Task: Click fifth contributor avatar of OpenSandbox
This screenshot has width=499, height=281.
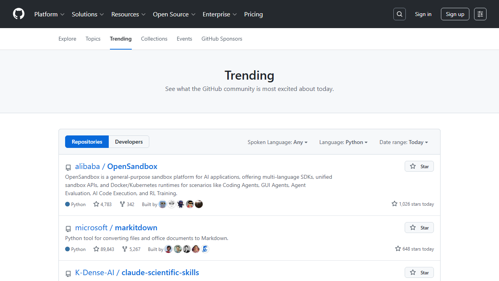Action: (x=199, y=204)
